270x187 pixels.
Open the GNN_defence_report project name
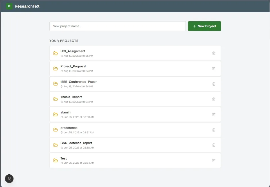click(76, 143)
